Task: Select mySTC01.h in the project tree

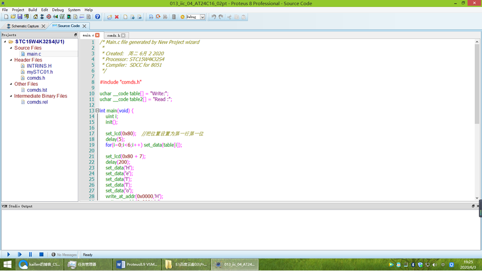Action: 40,72
